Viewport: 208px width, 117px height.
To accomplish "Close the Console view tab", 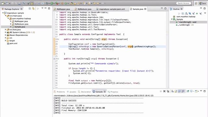I will (x=105, y=92).
